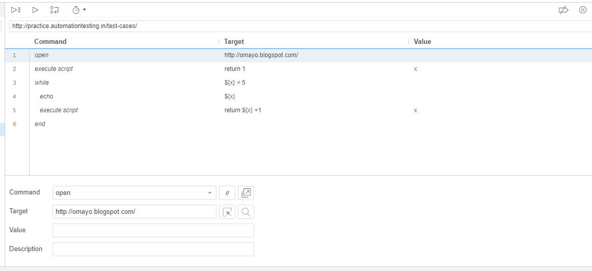Select the first execute script row
Screen dimensions: 592x271
tap(128, 69)
